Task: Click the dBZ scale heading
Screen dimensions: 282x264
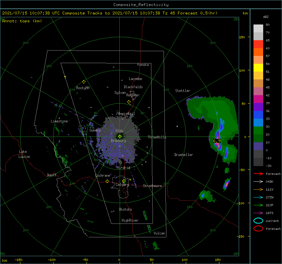Action: 266,17
